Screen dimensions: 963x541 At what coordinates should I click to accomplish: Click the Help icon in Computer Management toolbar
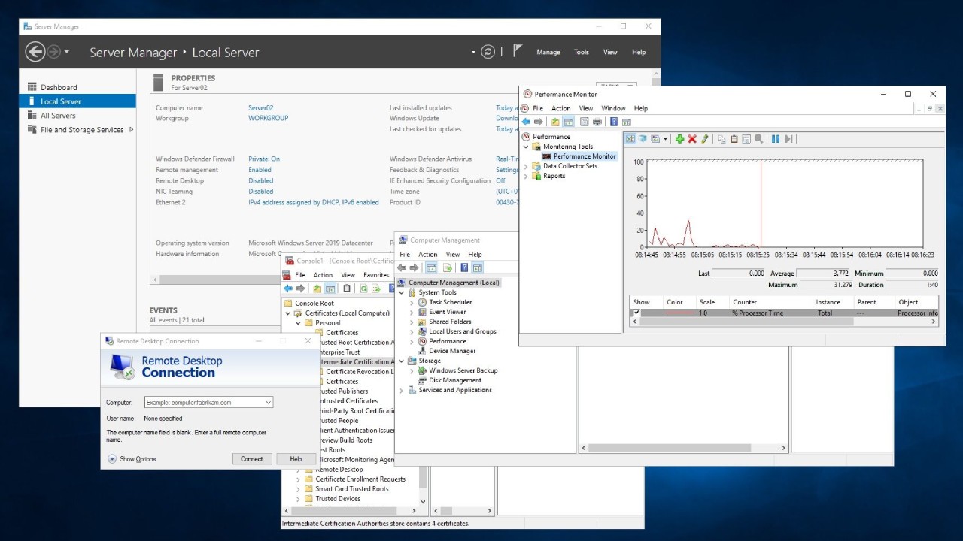[x=464, y=268]
